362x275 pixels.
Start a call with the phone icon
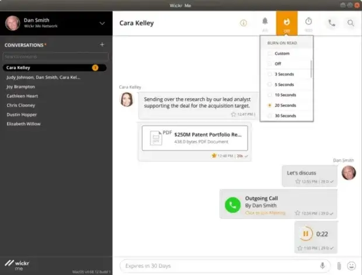coord(332,23)
